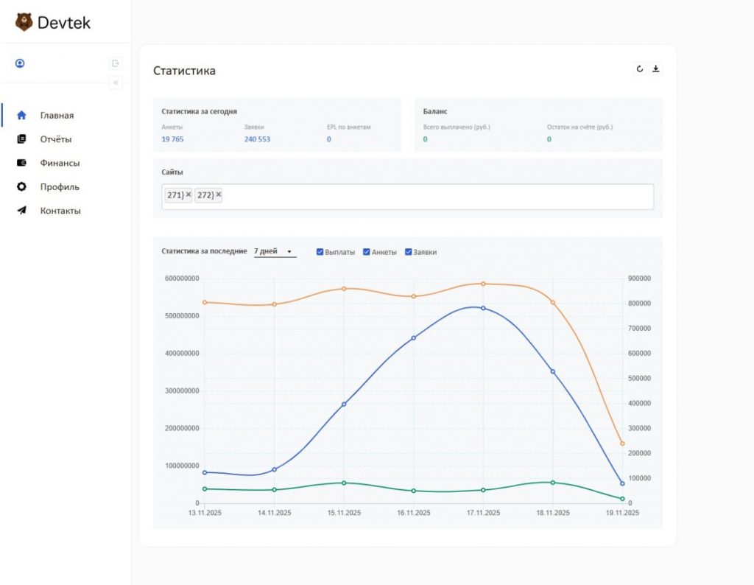This screenshot has height=585, width=754.
Task: Click the 17.11.2025 blue line data point
Action: 483,308
